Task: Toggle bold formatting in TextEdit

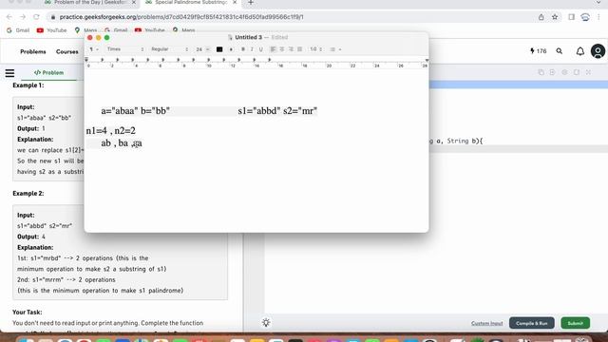Action: pyautogui.click(x=243, y=49)
